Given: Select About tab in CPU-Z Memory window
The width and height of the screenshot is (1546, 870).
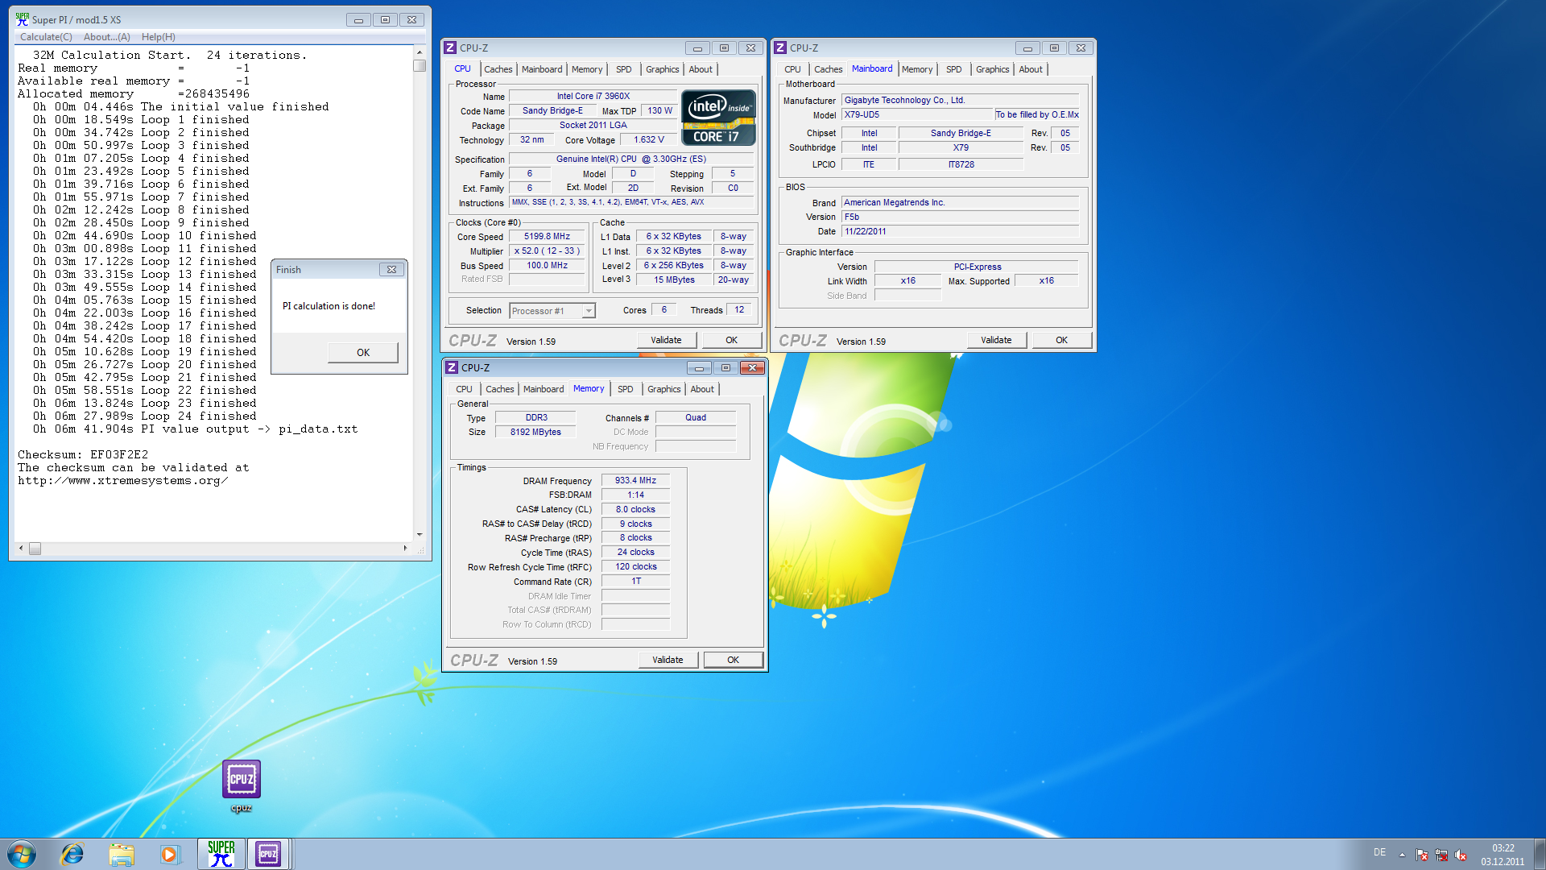Looking at the screenshot, I should 702,389.
